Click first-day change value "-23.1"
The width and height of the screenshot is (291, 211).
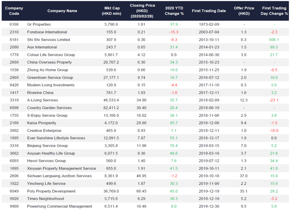[274, 100]
